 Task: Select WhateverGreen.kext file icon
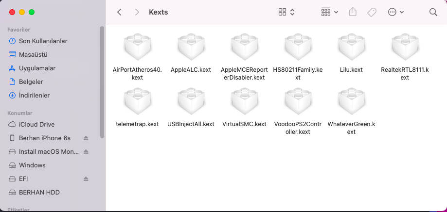point(351,101)
